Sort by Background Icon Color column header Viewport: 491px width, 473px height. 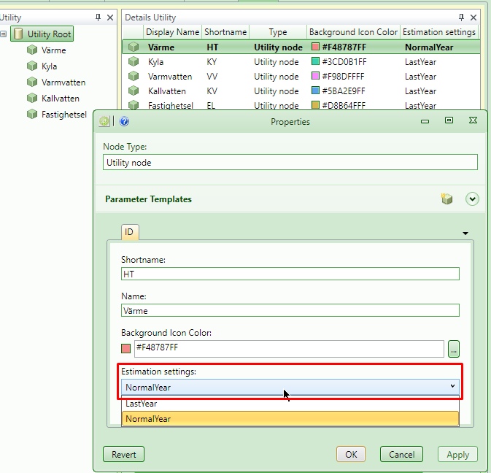tap(353, 32)
